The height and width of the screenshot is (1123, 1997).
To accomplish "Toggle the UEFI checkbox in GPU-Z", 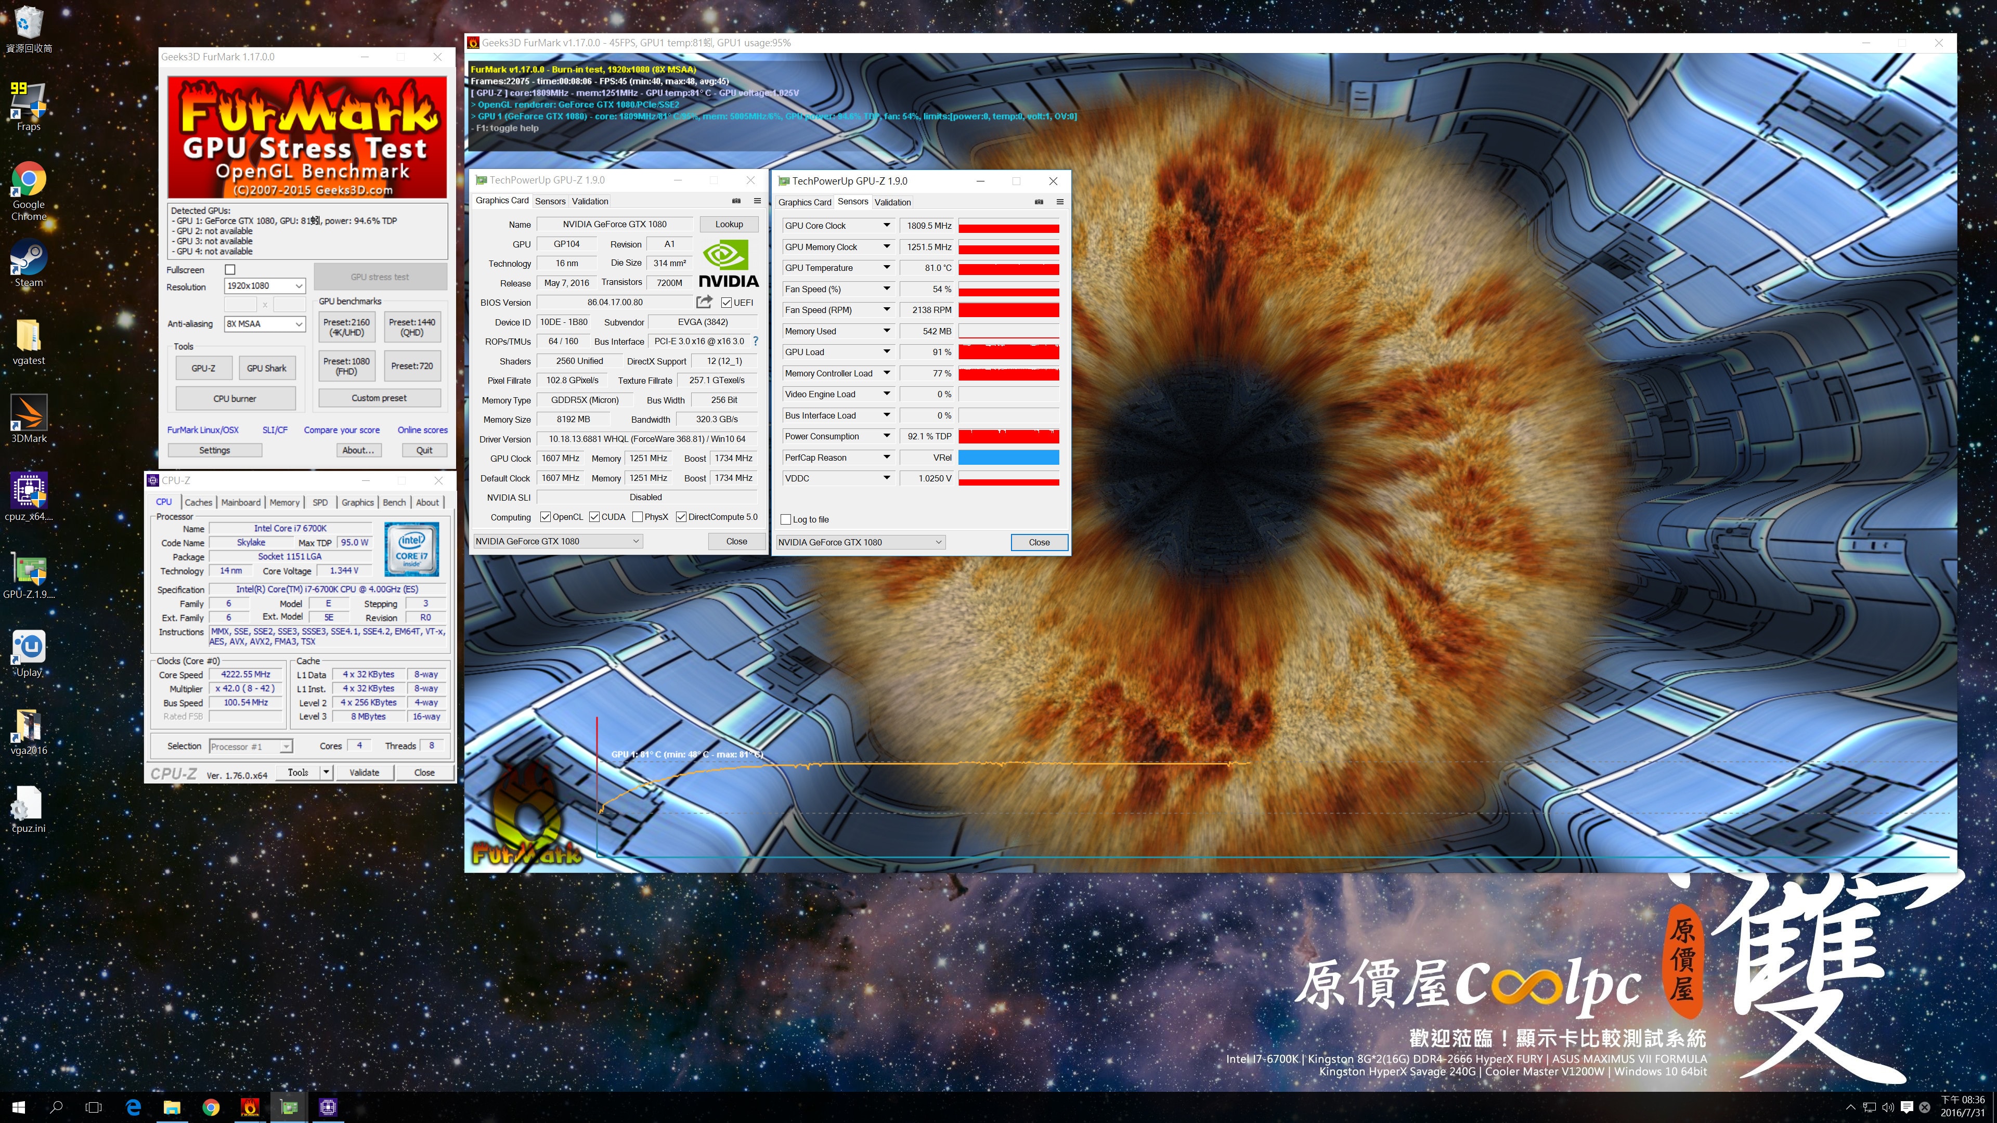I will coord(727,302).
